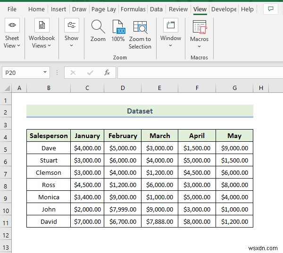Select the cell containing Dave
The width and height of the screenshot is (283, 253).
49,148
